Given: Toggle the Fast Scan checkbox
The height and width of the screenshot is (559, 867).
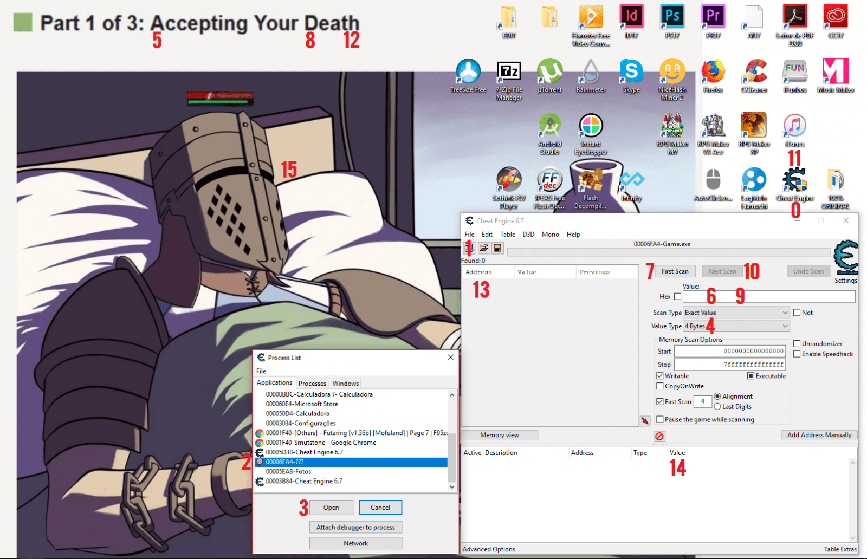Looking at the screenshot, I should (660, 401).
